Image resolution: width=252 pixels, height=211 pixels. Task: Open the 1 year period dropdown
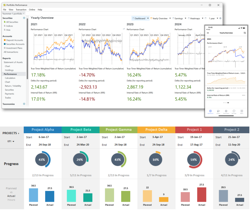pyautogui.click(x=217, y=18)
